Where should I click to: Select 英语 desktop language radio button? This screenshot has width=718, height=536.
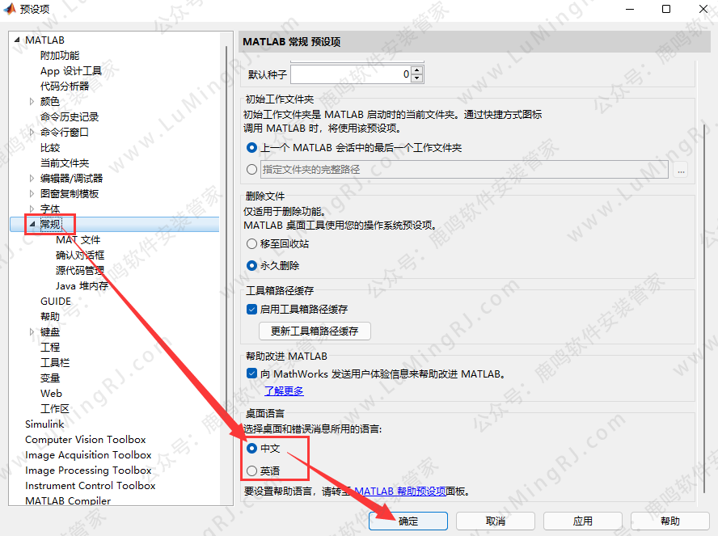click(252, 471)
